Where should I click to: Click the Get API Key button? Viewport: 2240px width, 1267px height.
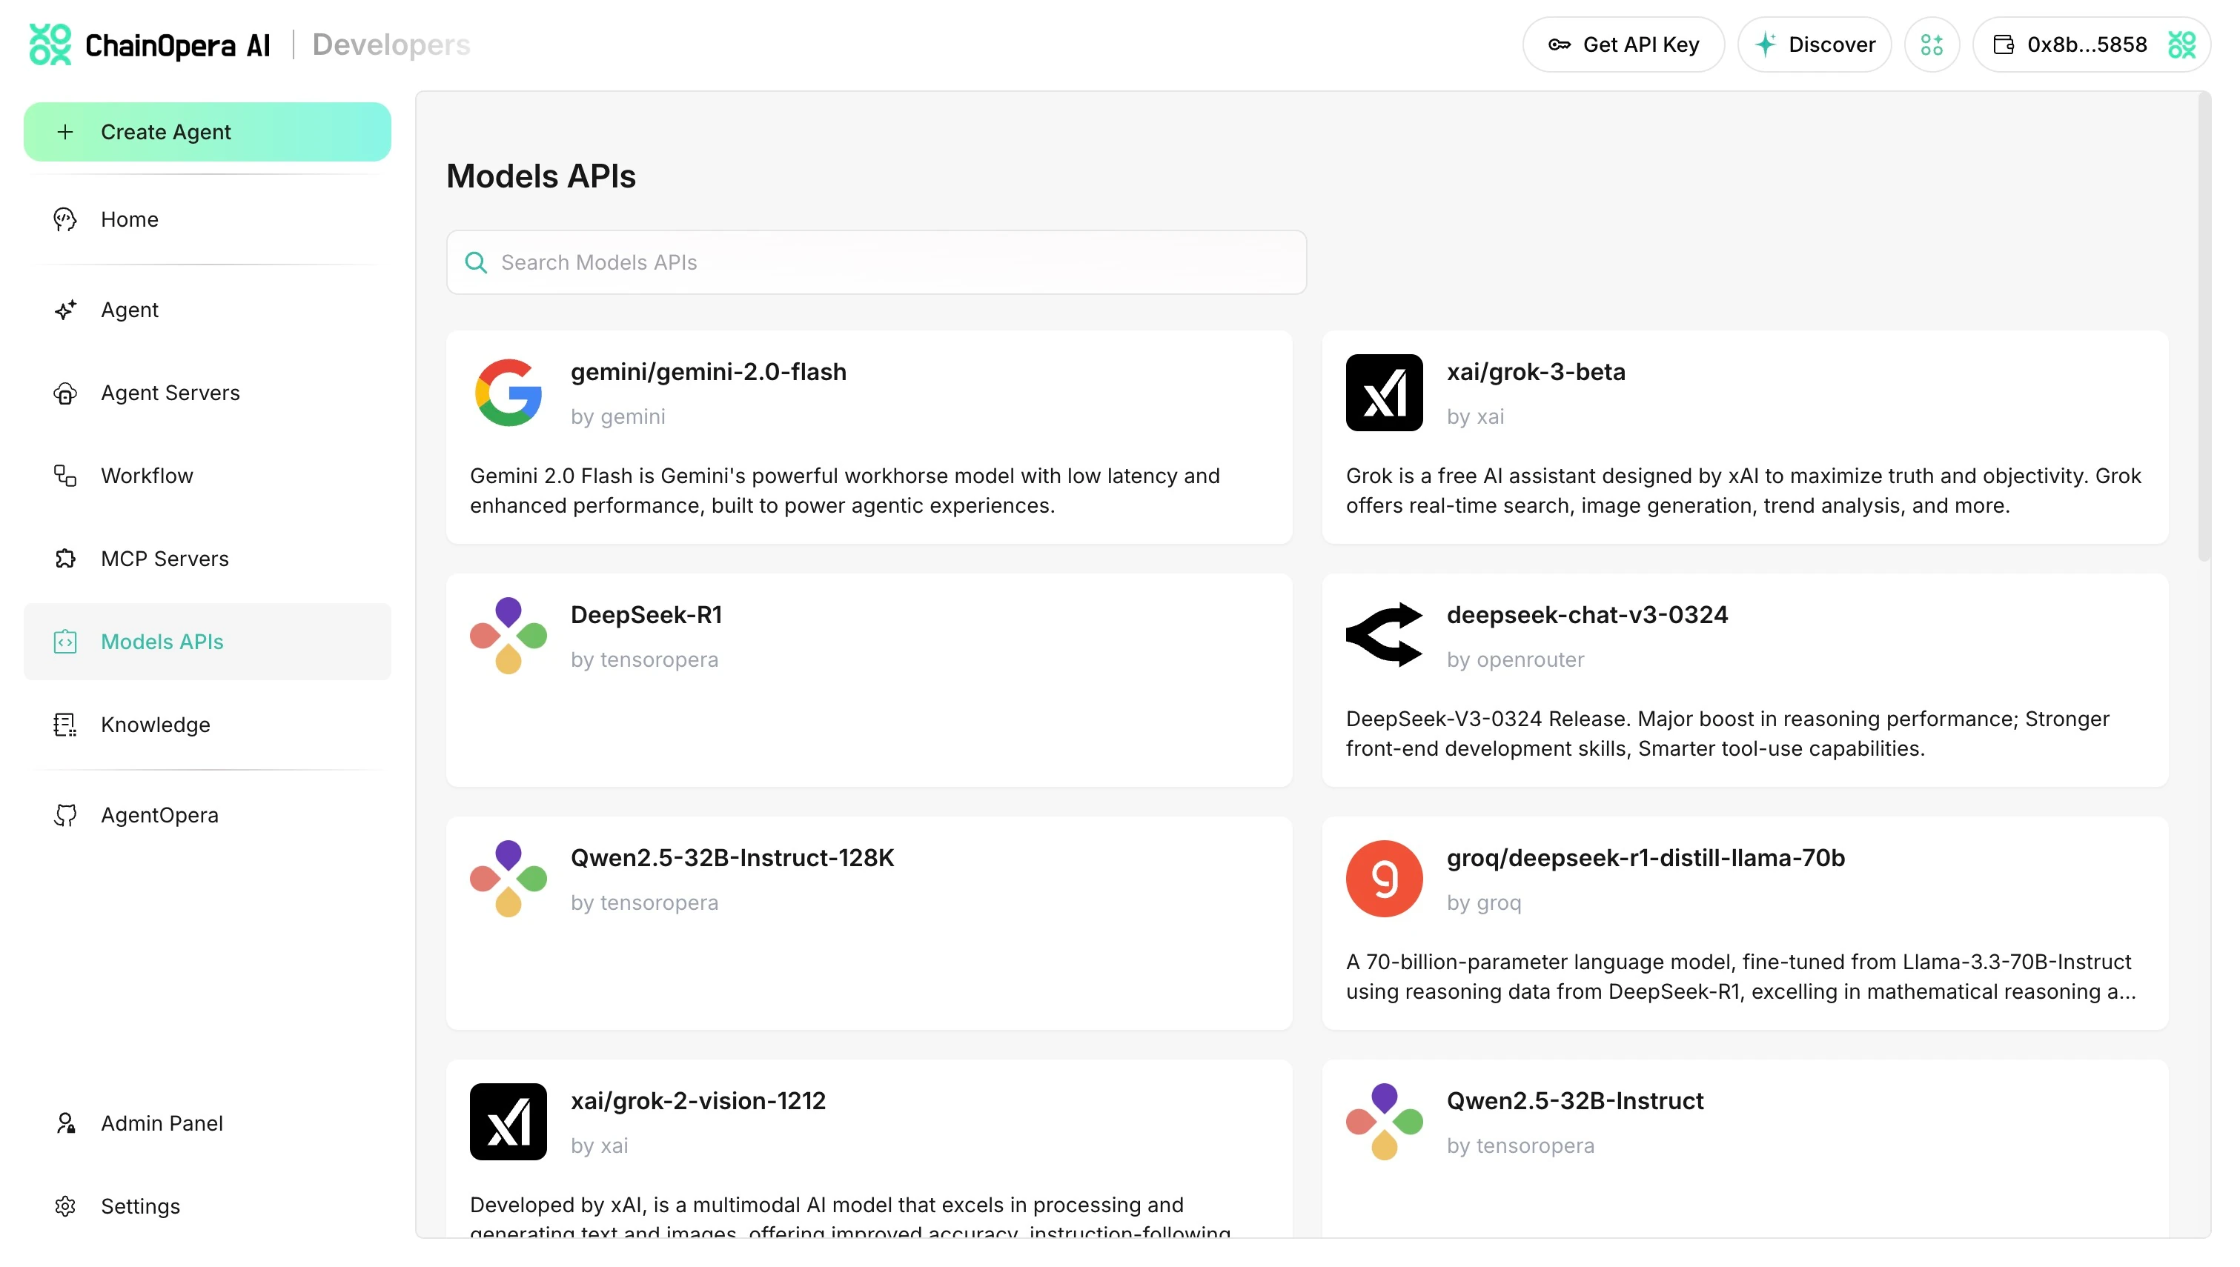[1623, 44]
